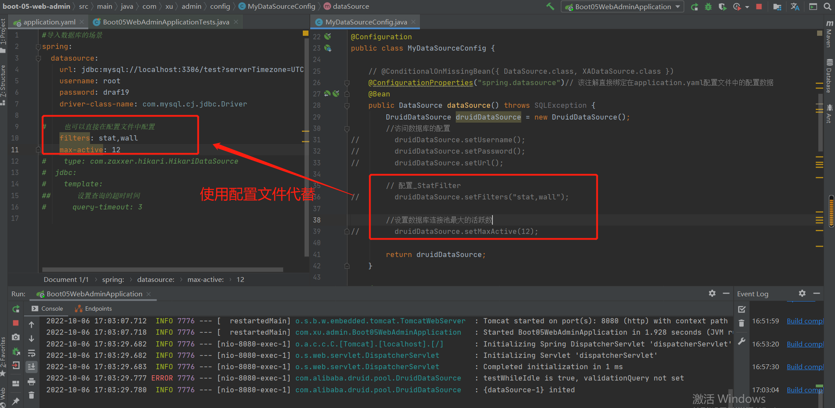Click the exit icon in the Run panel

click(x=16, y=366)
